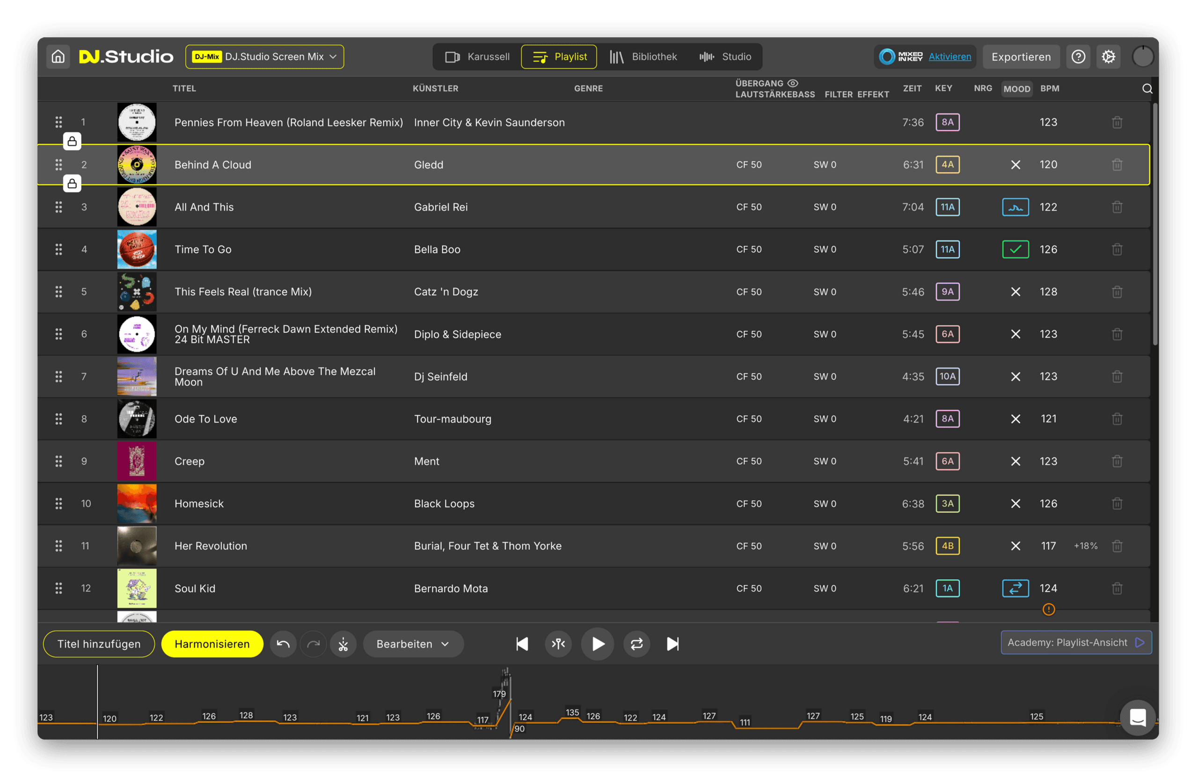
Task: Click the undo arrow icon
Action: 283,644
